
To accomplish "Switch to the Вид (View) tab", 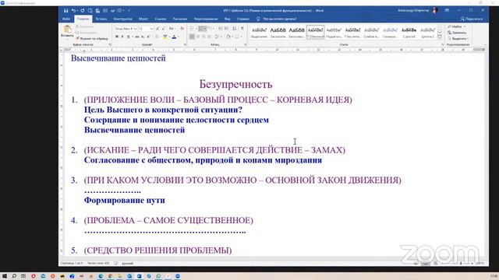I will tap(227, 19).
